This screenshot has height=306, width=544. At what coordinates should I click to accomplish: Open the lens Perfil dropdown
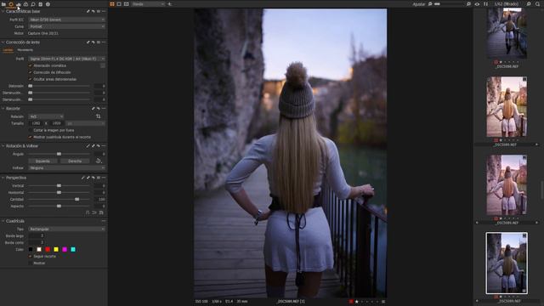pos(66,59)
